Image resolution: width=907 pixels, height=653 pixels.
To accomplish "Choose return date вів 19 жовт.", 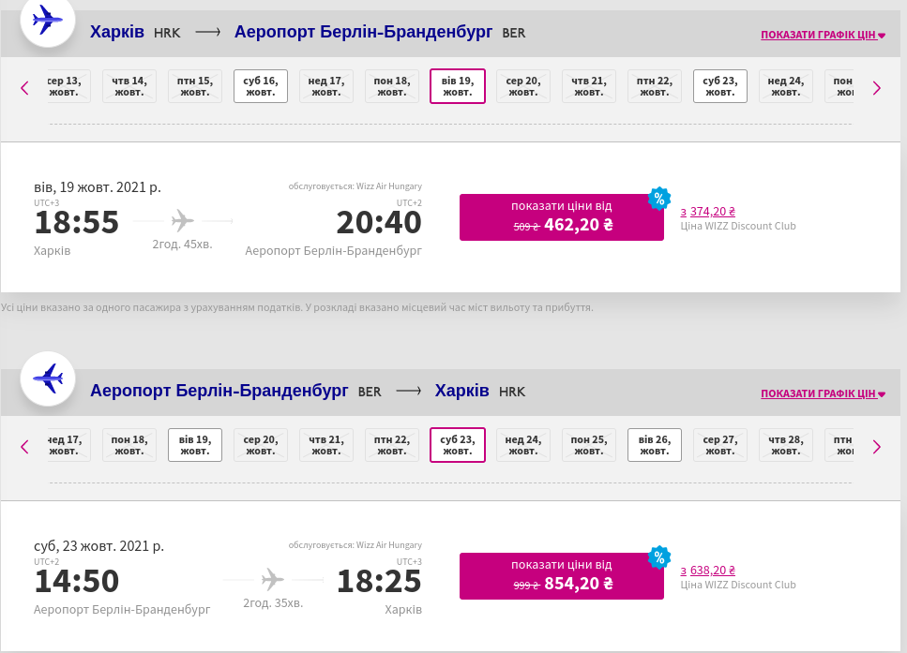I will point(195,445).
